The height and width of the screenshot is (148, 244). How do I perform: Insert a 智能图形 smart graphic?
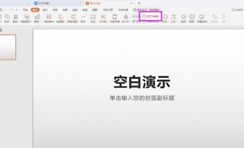click(x=26, y=19)
